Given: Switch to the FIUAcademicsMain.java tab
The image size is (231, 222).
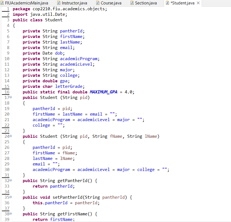Looking at the screenshot, I should (24, 3).
